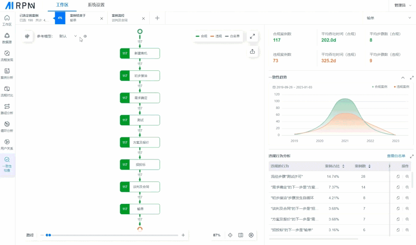Switch to the 系统设置 tab

96,5
